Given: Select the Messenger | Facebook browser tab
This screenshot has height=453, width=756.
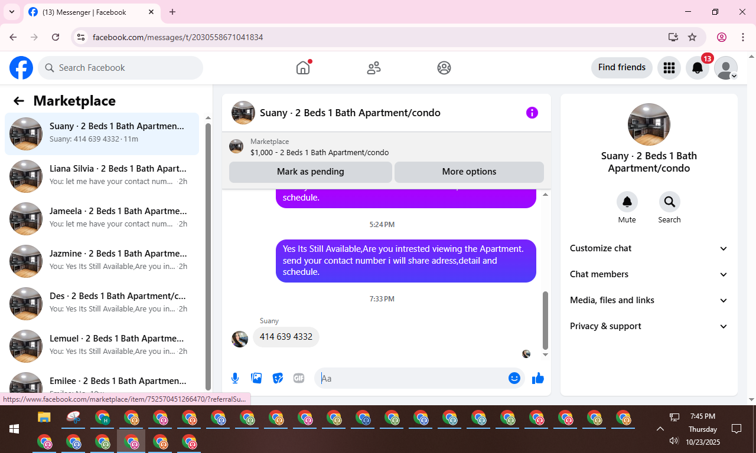Looking at the screenshot, I should coord(92,12).
